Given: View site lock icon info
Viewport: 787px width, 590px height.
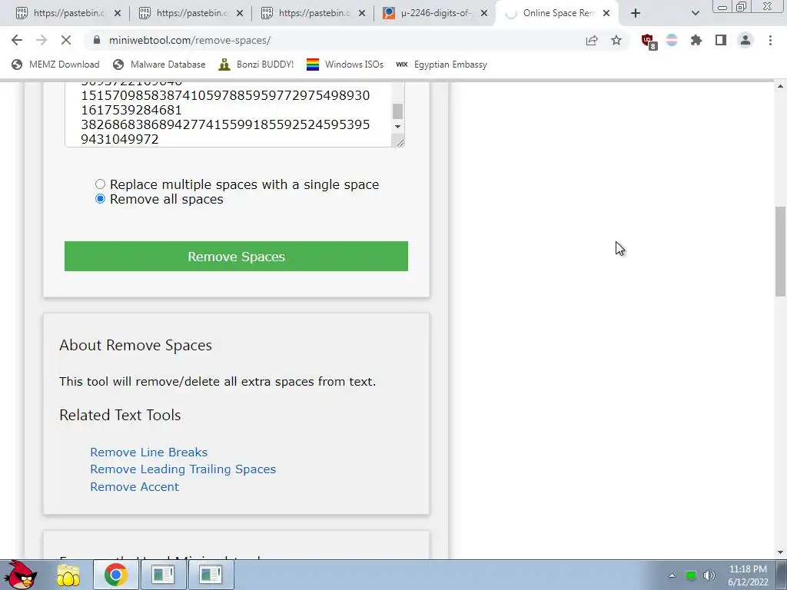Looking at the screenshot, I should coord(97,40).
